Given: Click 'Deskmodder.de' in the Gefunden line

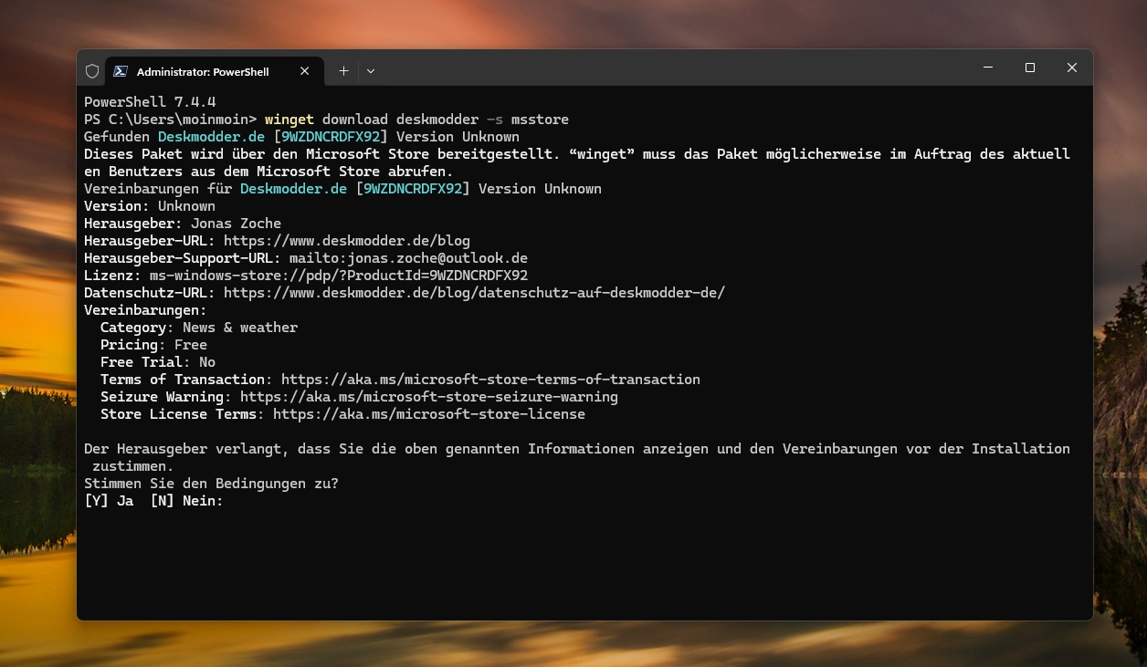Looking at the screenshot, I should point(211,137).
